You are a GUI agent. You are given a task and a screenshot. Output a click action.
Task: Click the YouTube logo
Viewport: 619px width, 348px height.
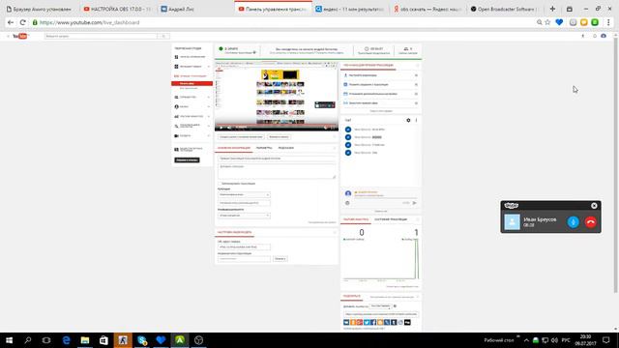20,36
